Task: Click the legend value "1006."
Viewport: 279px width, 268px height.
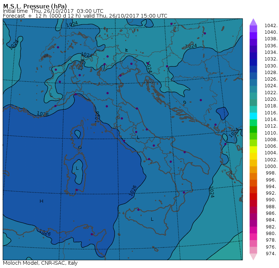Action: 271,146
